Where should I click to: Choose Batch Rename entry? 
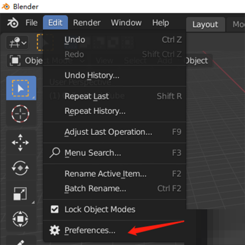[115, 189]
